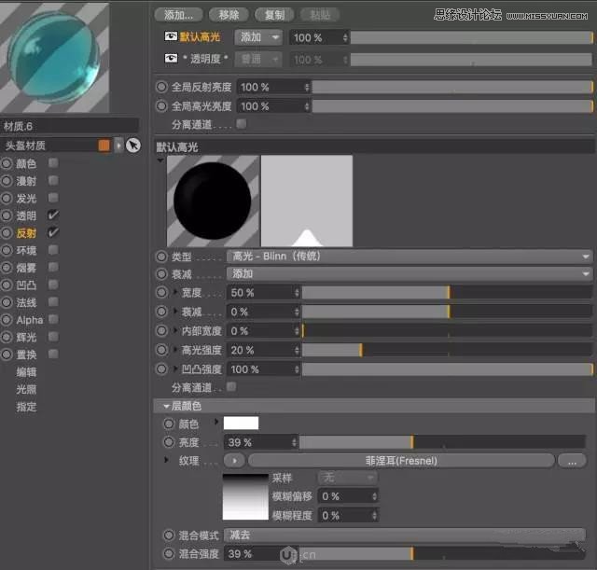The width and height of the screenshot is (597, 570).
Task: Collapse the 层颜色 section
Action: pos(166,406)
